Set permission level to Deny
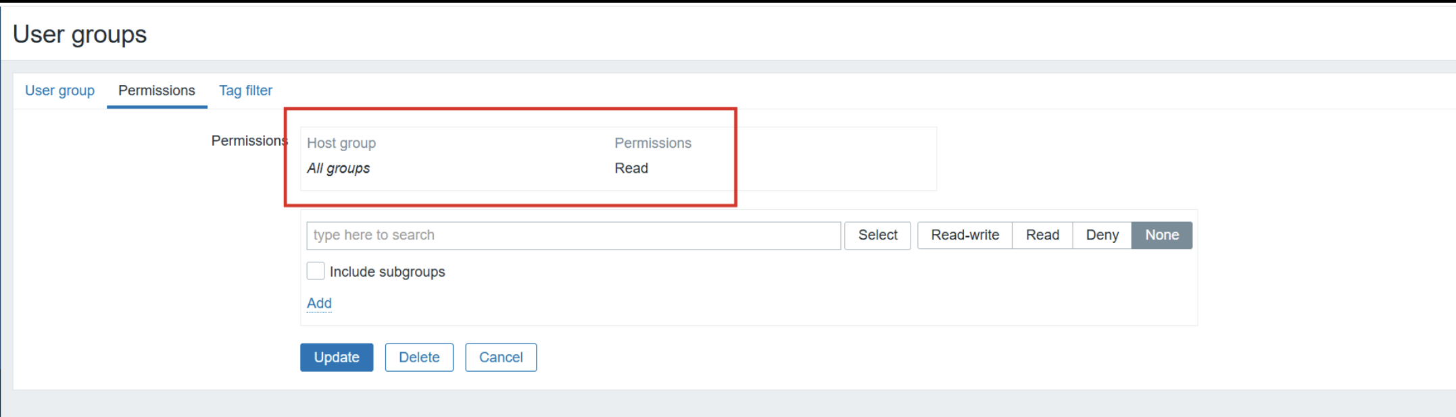 pos(1102,235)
